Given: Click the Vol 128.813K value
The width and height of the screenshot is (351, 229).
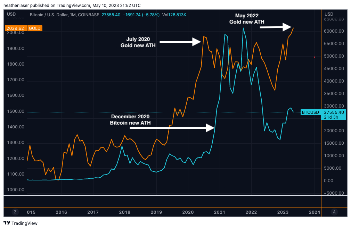Looking at the screenshot, I should click(x=174, y=15).
